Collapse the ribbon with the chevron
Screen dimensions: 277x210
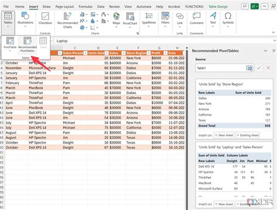click(273, 32)
